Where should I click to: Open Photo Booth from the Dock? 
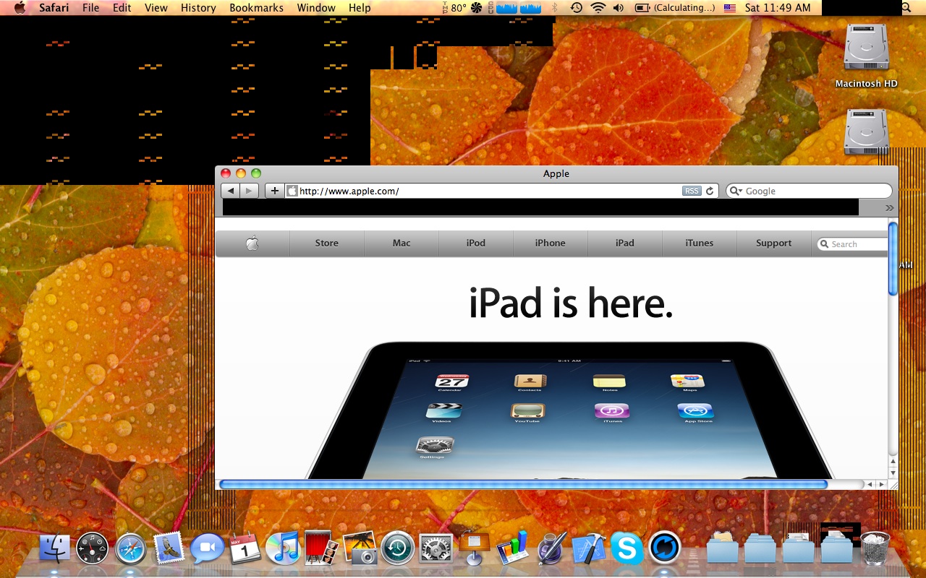tap(321, 548)
